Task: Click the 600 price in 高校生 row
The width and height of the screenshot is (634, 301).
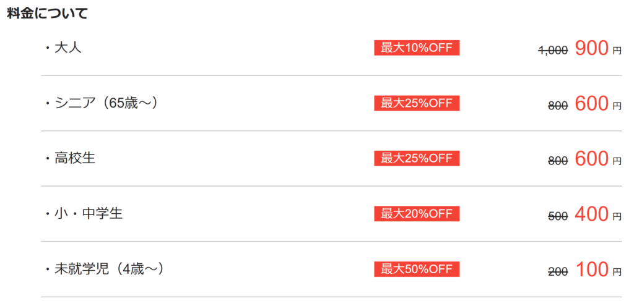Action: [592, 159]
